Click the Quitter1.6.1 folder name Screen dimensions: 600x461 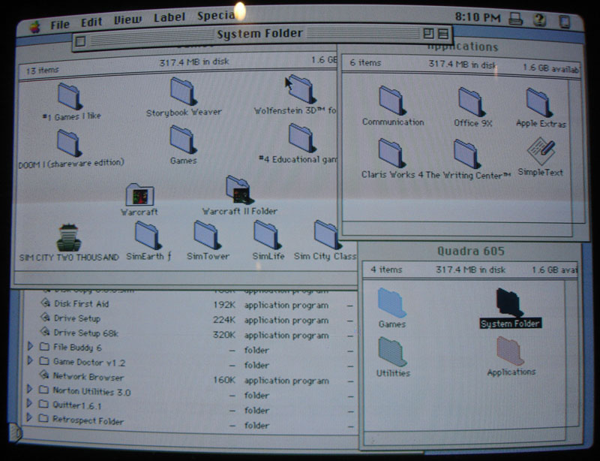click(x=77, y=405)
